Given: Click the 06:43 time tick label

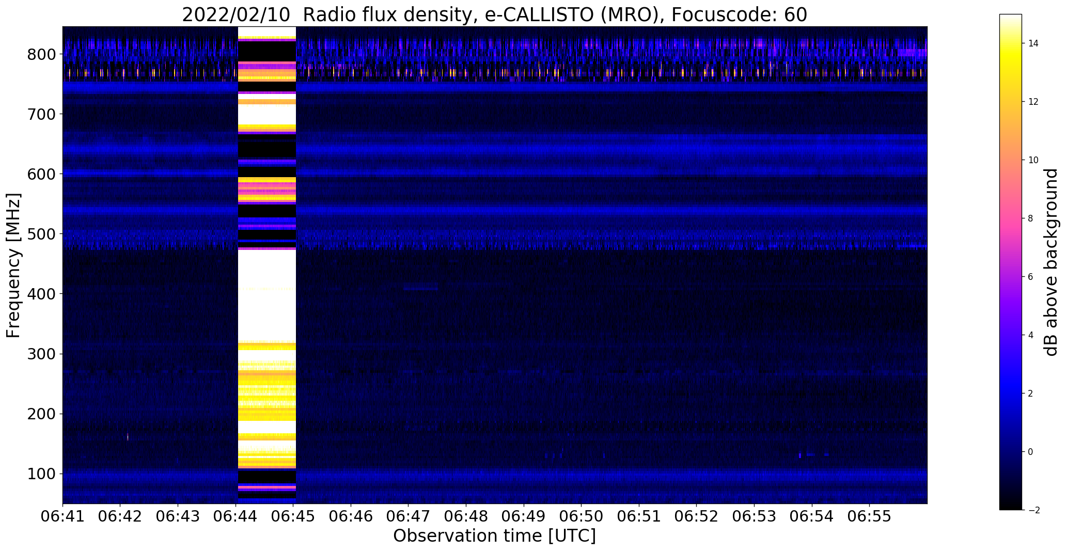Looking at the screenshot, I should [x=178, y=516].
